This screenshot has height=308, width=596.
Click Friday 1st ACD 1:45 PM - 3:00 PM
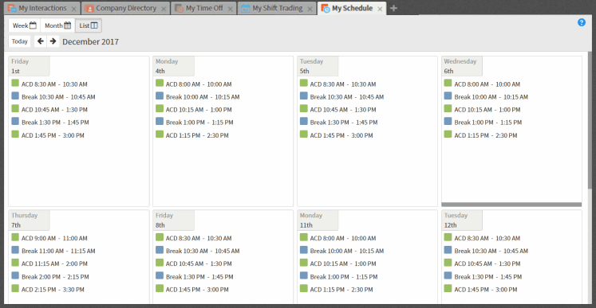[x=53, y=135]
